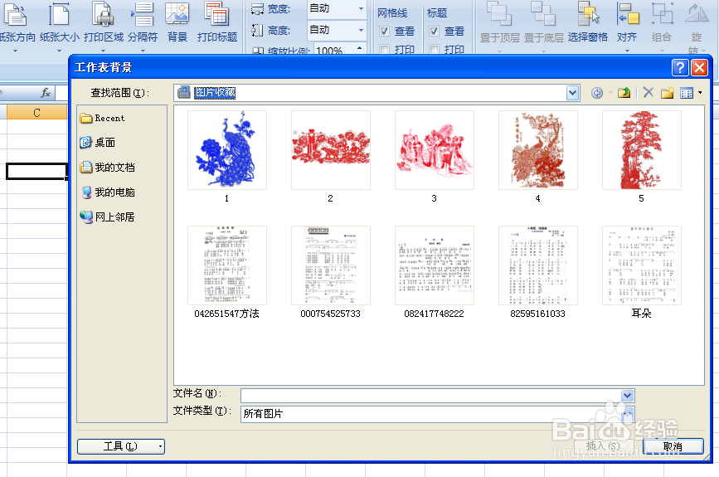Open My Computer (我的电脑) in sidebar
The height and width of the screenshot is (477, 719).
pyautogui.click(x=107, y=192)
